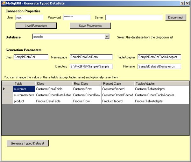Screen dimensions: 191x162
Task: Click the grid's top-left select-all header cell
Action: [x=7, y=84]
